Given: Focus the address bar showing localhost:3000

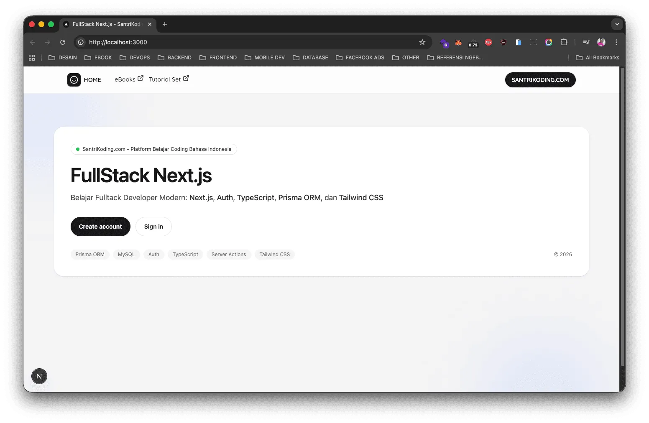Looking at the screenshot, I should 253,42.
